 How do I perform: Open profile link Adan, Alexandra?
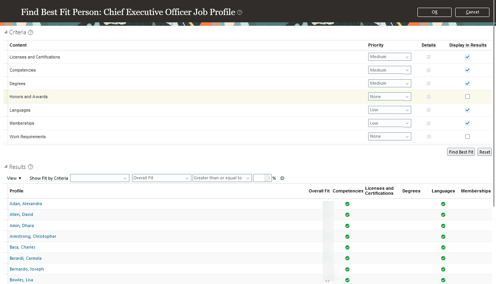(26, 204)
